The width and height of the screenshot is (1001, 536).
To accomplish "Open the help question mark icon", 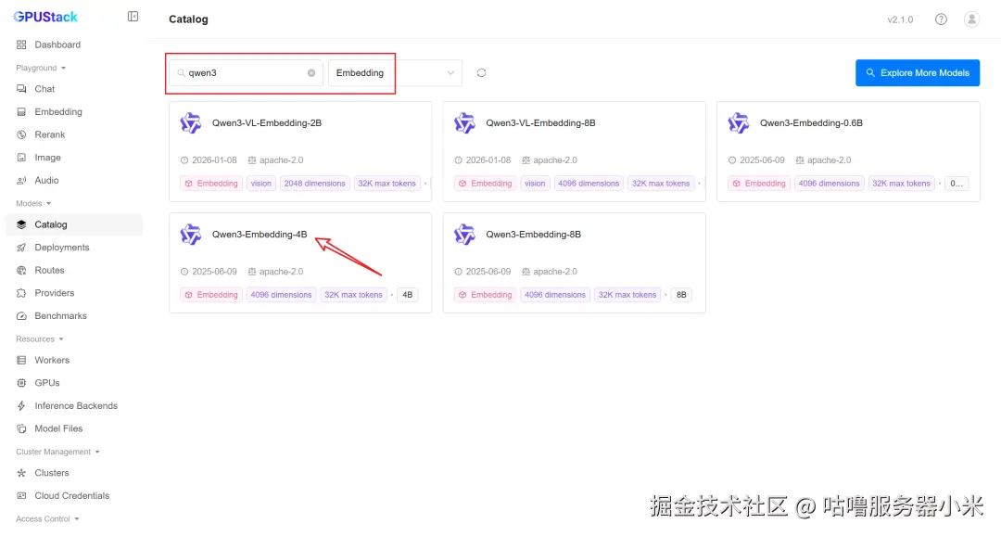I will (x=941, y=19).
